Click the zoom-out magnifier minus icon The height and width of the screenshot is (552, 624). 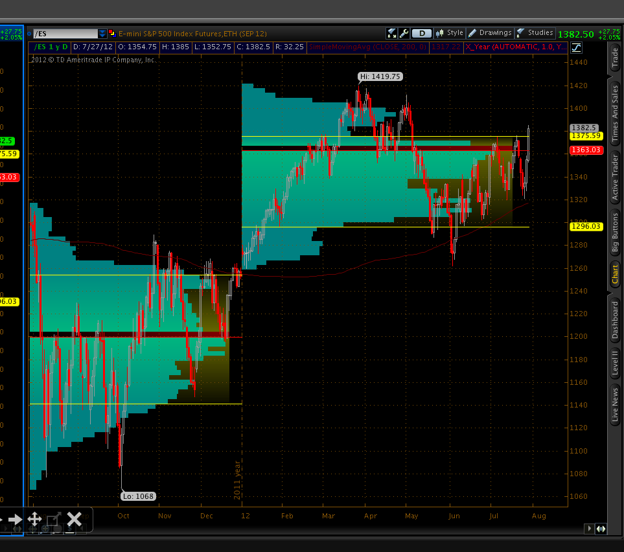pyautogui.click(x=57, y=529)
